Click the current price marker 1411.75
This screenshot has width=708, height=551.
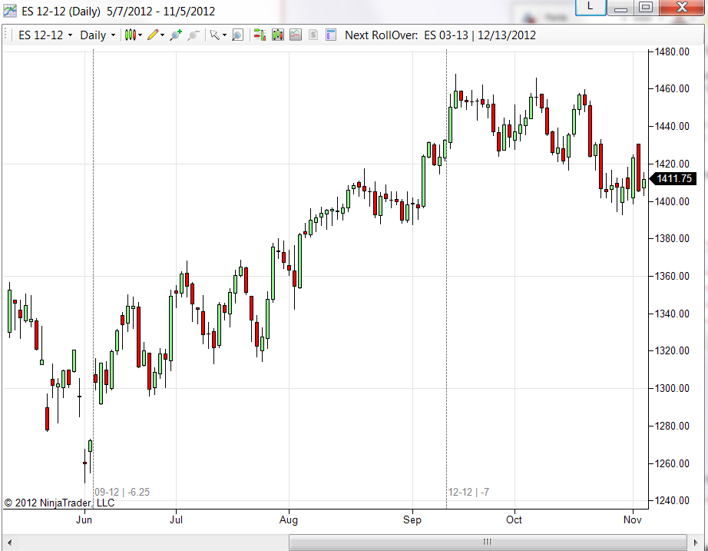673,178
